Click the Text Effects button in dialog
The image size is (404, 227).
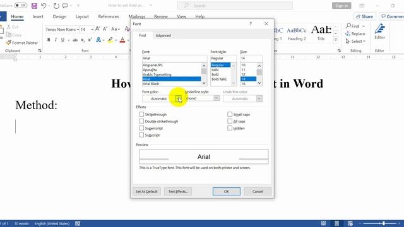click(x=178, y=192)
